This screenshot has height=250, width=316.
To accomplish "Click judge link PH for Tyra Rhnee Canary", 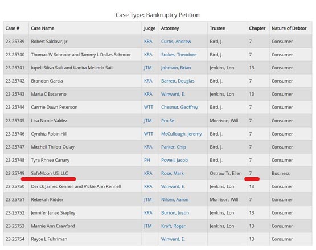I will [147, 160].
